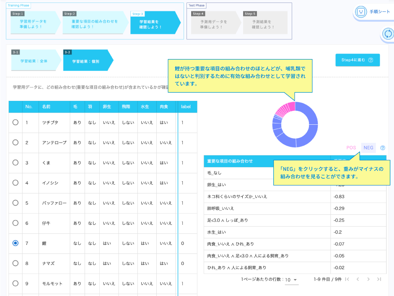Click 足<3.0 ∧ しっぽ_あり row
The image size is (394, 296).
[295, 220]
